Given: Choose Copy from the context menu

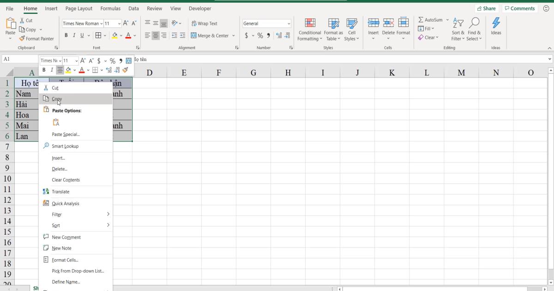Looking at the screenshot, I should pyautogui.click(x=57, y=98).
